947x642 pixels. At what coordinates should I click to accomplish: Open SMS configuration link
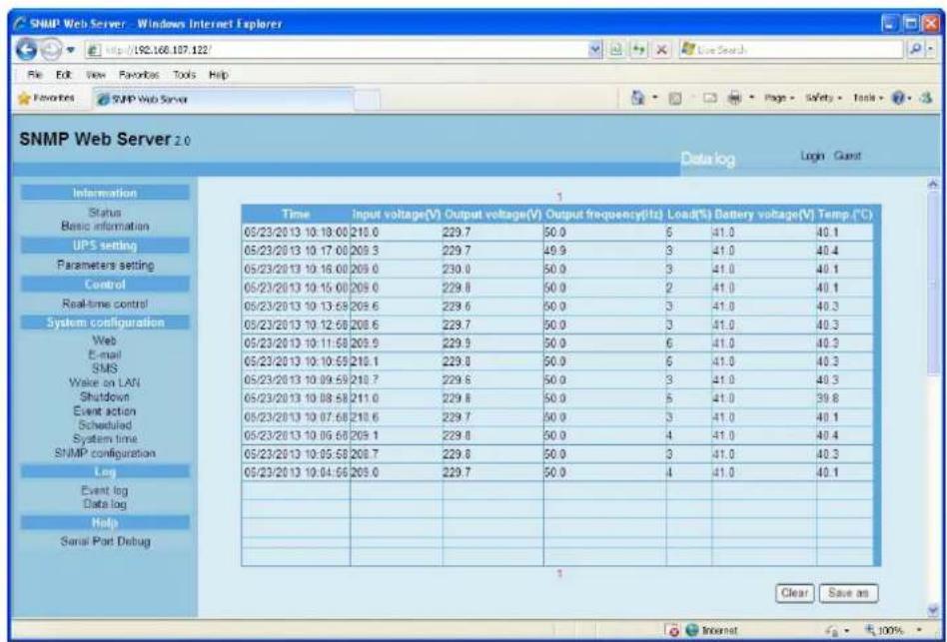click(x=105, y=368)
